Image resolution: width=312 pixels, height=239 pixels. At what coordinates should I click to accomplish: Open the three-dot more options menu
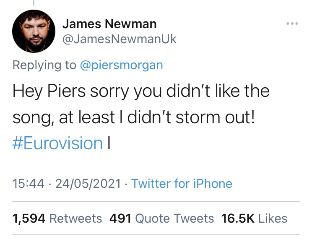point(292,23)
